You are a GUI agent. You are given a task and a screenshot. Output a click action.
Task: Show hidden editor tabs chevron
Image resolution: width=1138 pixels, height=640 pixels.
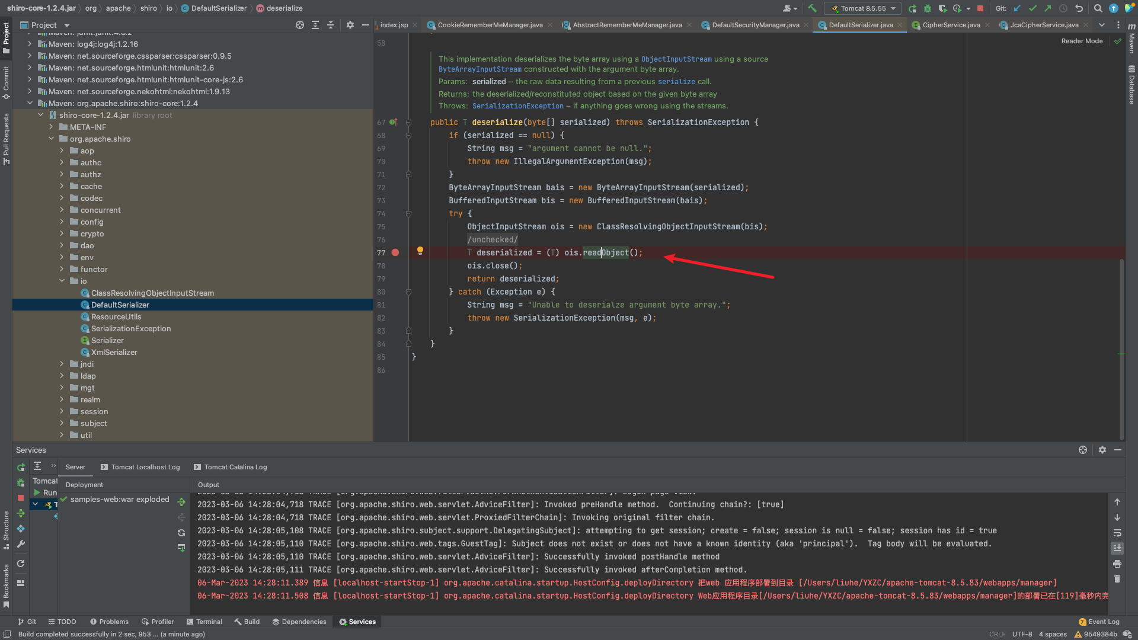click(x=1102, y=25)
